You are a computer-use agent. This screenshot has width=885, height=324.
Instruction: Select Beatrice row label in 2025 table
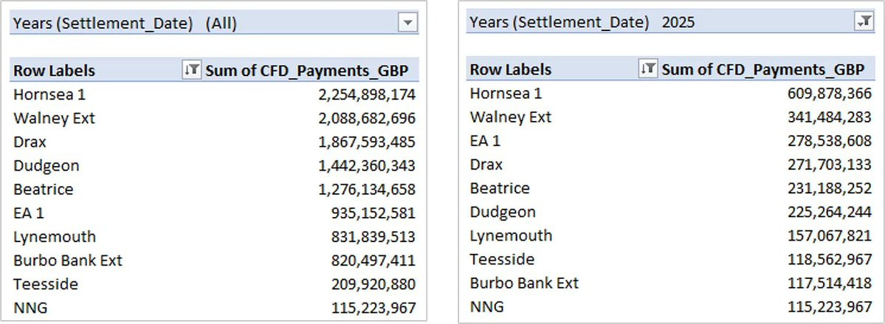500,188
